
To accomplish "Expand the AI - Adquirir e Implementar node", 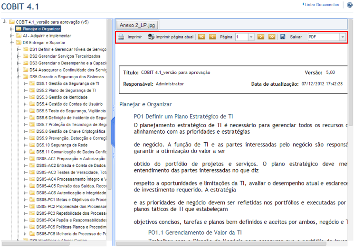I will (11, 36).
